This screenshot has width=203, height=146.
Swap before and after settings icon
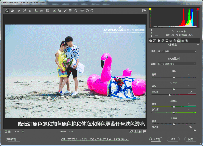[135, 132]
